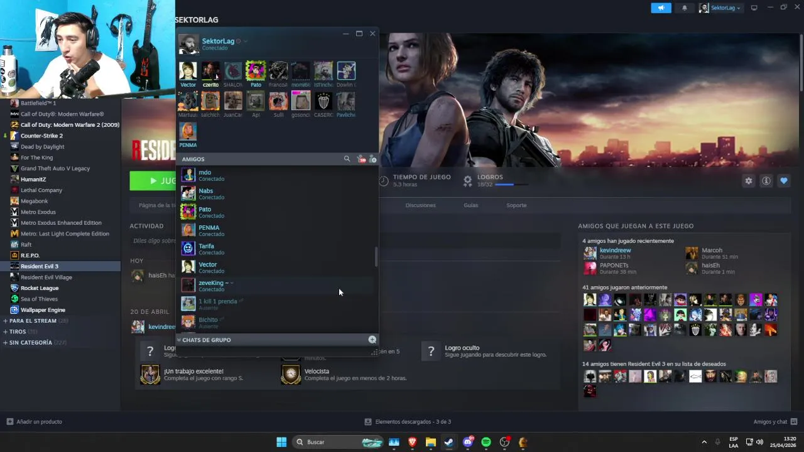Collapse the CHATS DE GRUPO section
This screenshot has height=452, width=804.
click(x=179, y=340)
